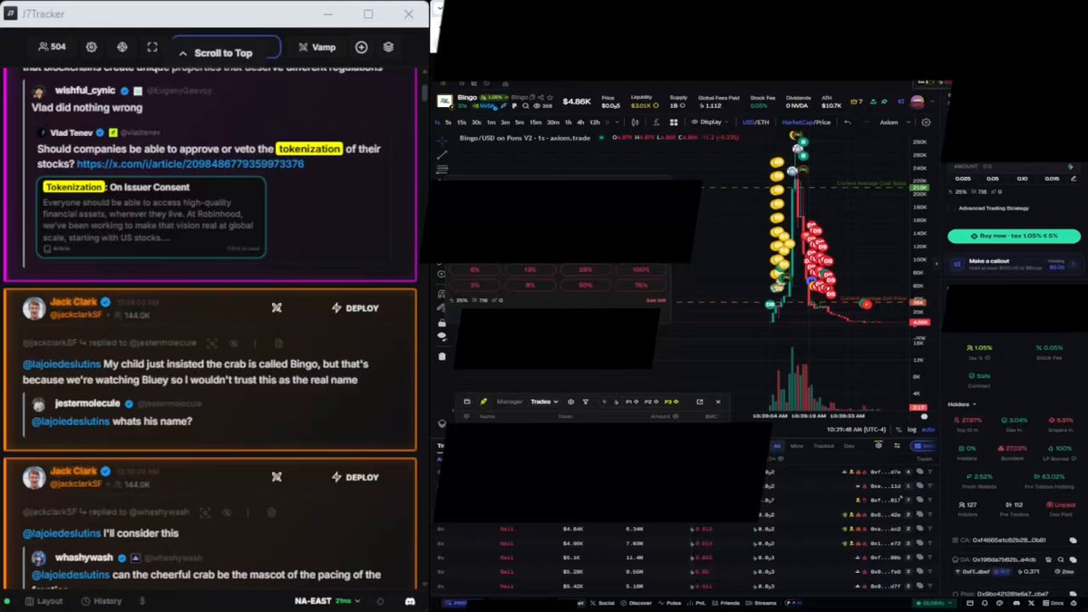
Task: Click the dollar sign icon beside History
Action: 141,601
